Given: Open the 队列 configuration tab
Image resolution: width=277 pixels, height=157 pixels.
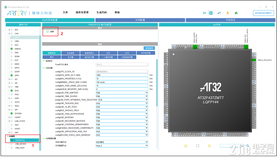Looking at the screenshot, I should pyautogui.click(x=127, y=53).
